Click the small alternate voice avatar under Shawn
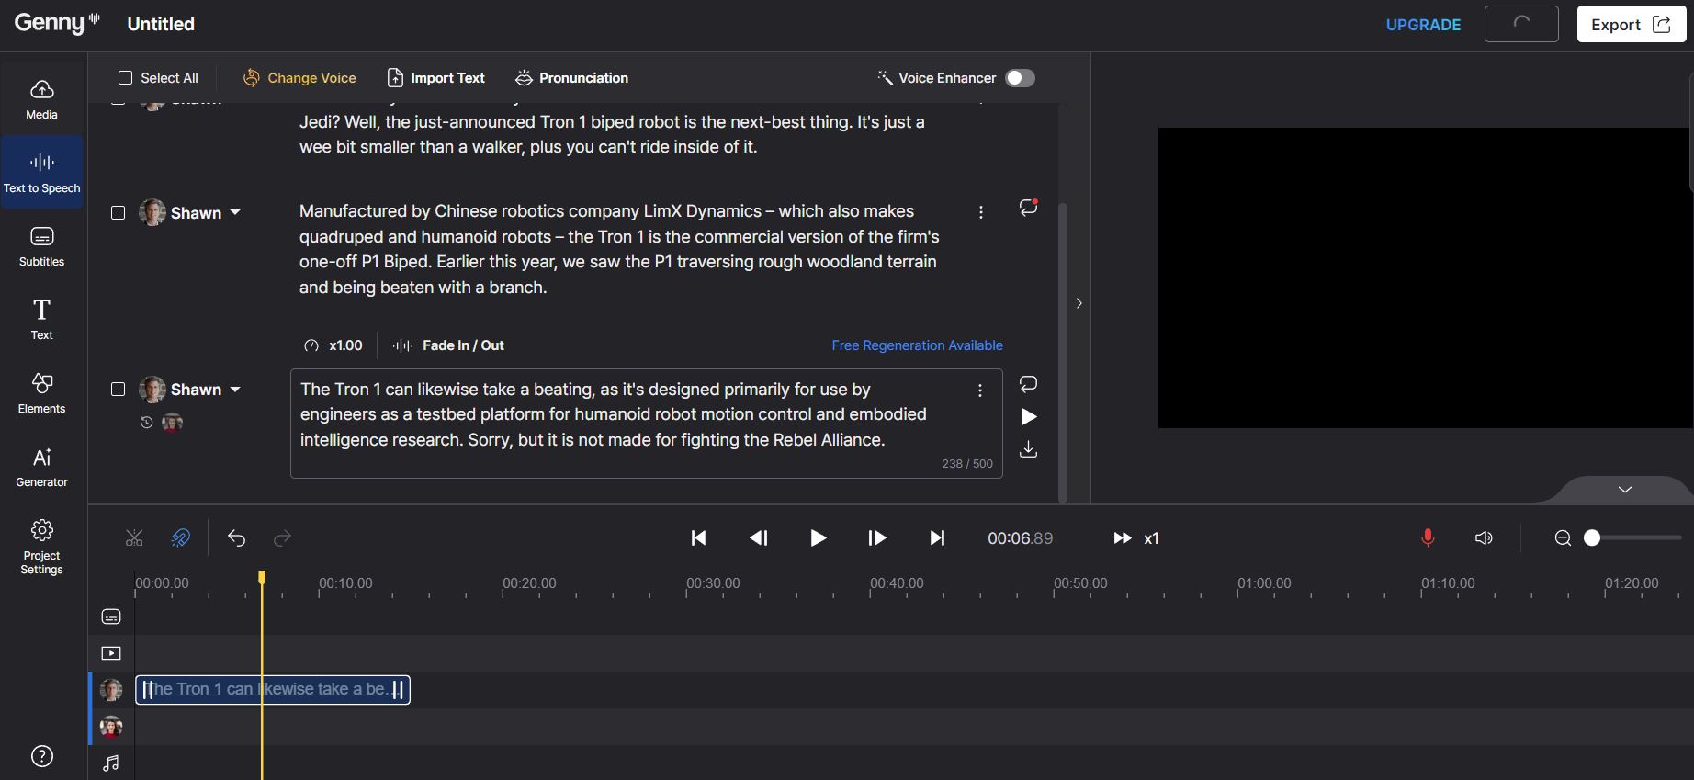The height and width of the screenshot is (780, 1694). (x=172, y=423)
